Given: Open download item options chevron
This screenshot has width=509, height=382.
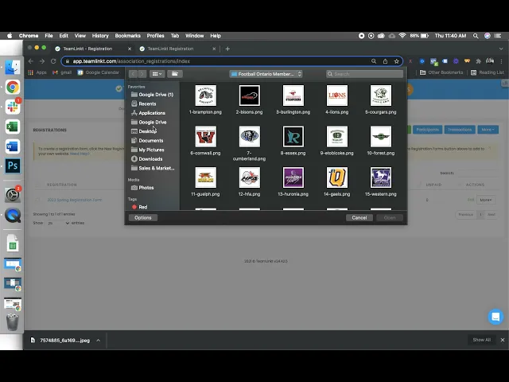Looking at the screenshot, I should pyautogui.click(x=98, y=341).
